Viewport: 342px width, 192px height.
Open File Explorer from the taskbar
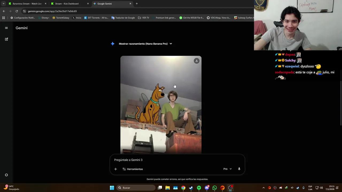click(168, 188)
